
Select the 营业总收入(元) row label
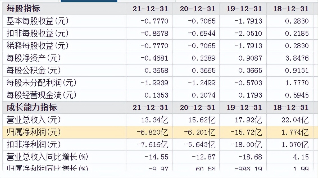pyautogui.click(x=33, y=120)
